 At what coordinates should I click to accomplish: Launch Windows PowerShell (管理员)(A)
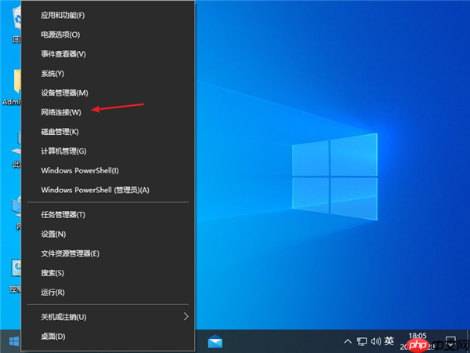(108, 190)
